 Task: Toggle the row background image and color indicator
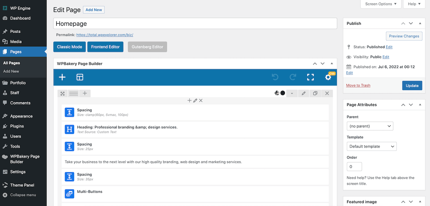point(280,93)
